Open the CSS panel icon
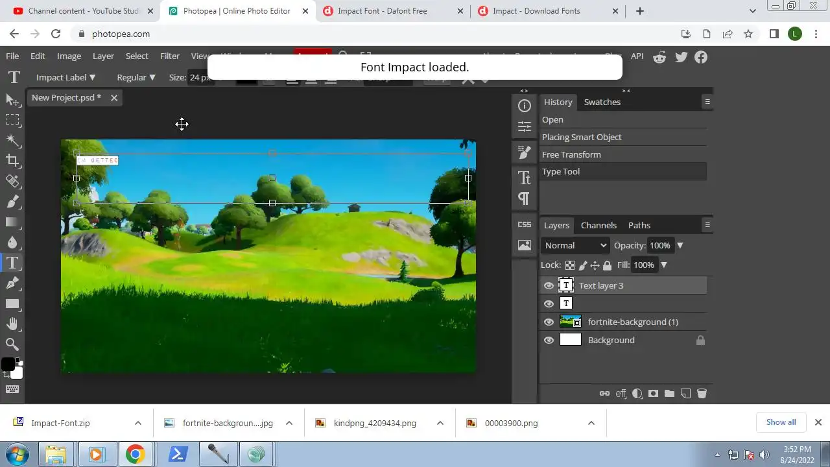 (x=525, y=224)
